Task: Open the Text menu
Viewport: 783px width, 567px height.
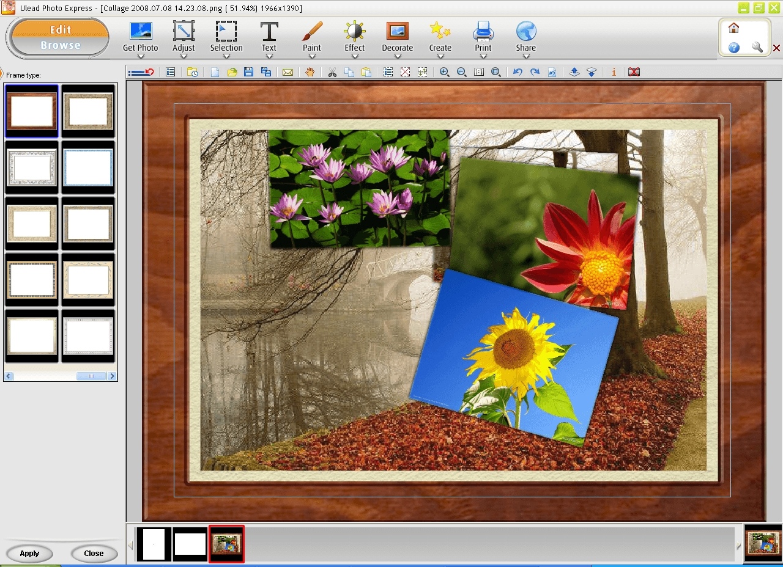Action: coord(269,36)
